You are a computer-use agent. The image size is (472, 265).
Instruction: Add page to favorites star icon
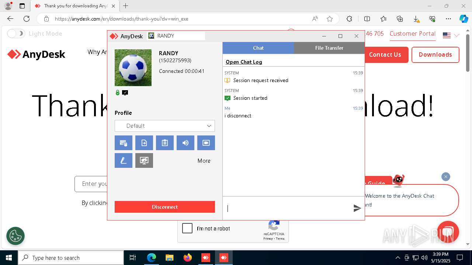[x=330, y=19]
